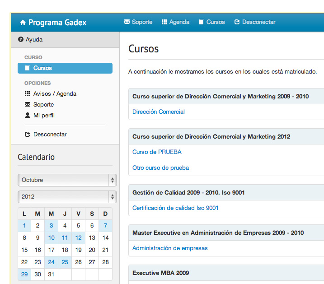
Task: Click the question mark Ayuda icon
Action: (21, 39)
